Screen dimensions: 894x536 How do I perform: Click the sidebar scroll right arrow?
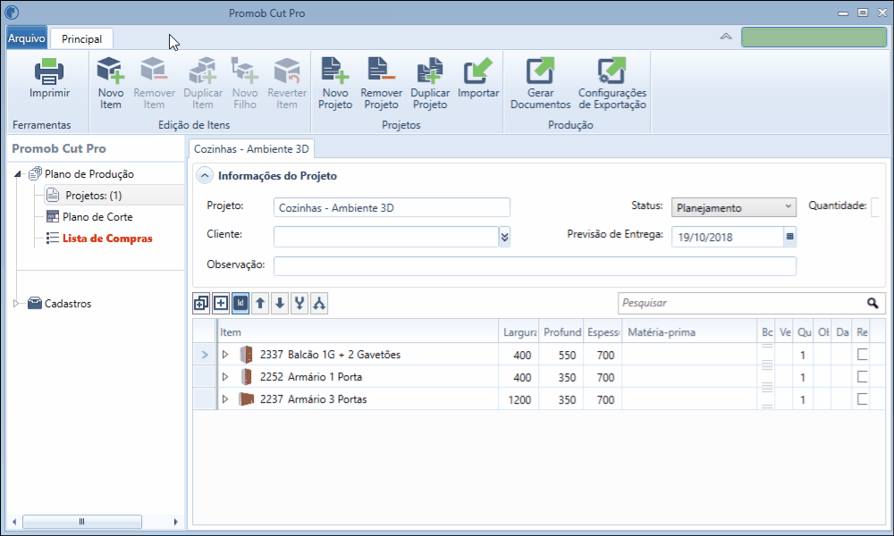[x=175, y=521]
